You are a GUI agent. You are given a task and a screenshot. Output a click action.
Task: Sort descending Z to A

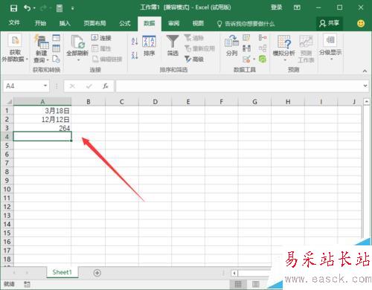tap(135, 55)
